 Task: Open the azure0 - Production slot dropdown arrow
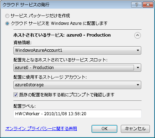(138, 68)
